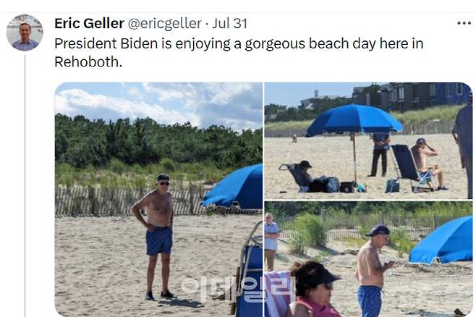The image size is (476, 317).
Task: Click the white watermark on the left photo
Action: [x=238, y=289]
